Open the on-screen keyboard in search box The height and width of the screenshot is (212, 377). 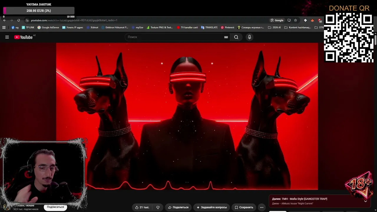click(226, 37)
